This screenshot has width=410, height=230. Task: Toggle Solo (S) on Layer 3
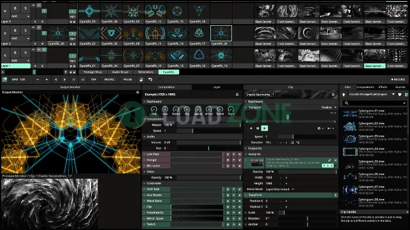(25, 8)
